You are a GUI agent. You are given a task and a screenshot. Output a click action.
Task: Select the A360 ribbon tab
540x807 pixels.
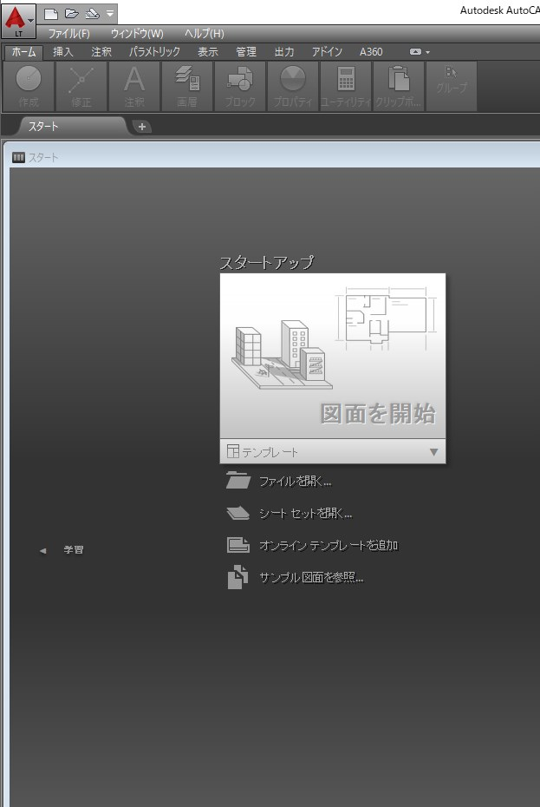tap(371, 52)
